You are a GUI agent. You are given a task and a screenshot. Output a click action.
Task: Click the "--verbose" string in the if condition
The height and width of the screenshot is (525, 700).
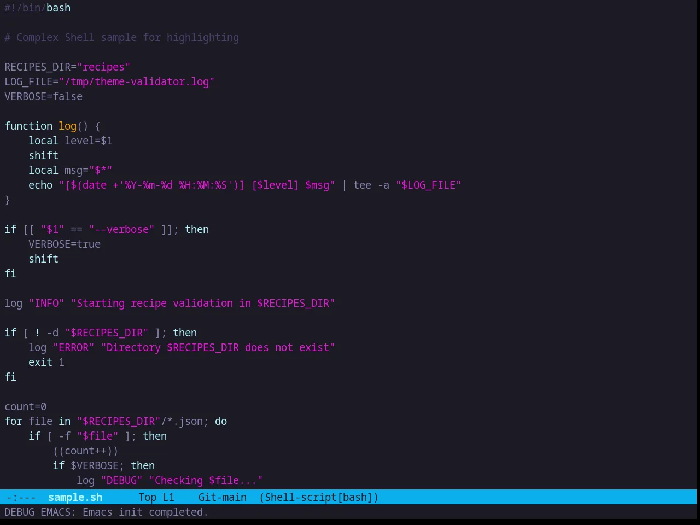click(x=122, y=229)
